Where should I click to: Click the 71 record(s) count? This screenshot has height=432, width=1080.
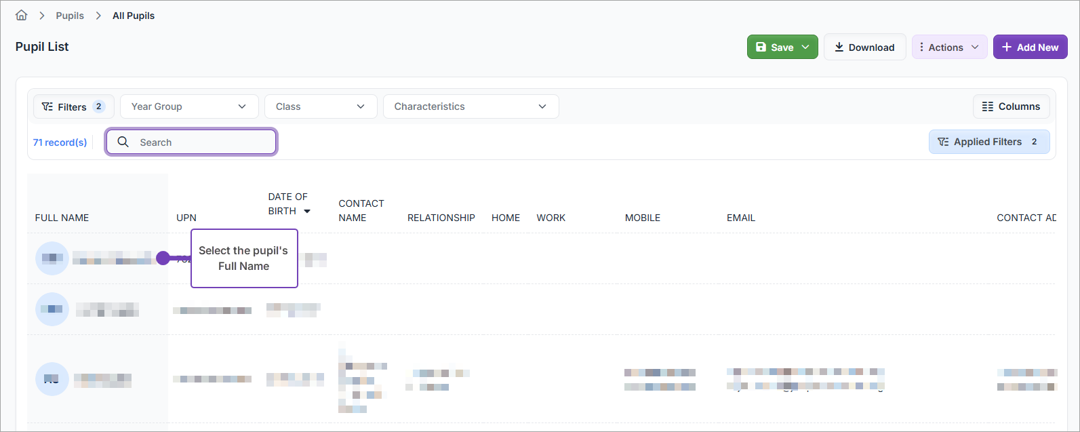tap(60, 142)
